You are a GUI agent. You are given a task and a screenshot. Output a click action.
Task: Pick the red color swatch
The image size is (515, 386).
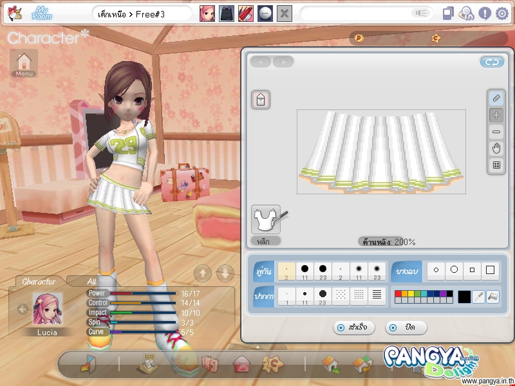pos(398,294)
